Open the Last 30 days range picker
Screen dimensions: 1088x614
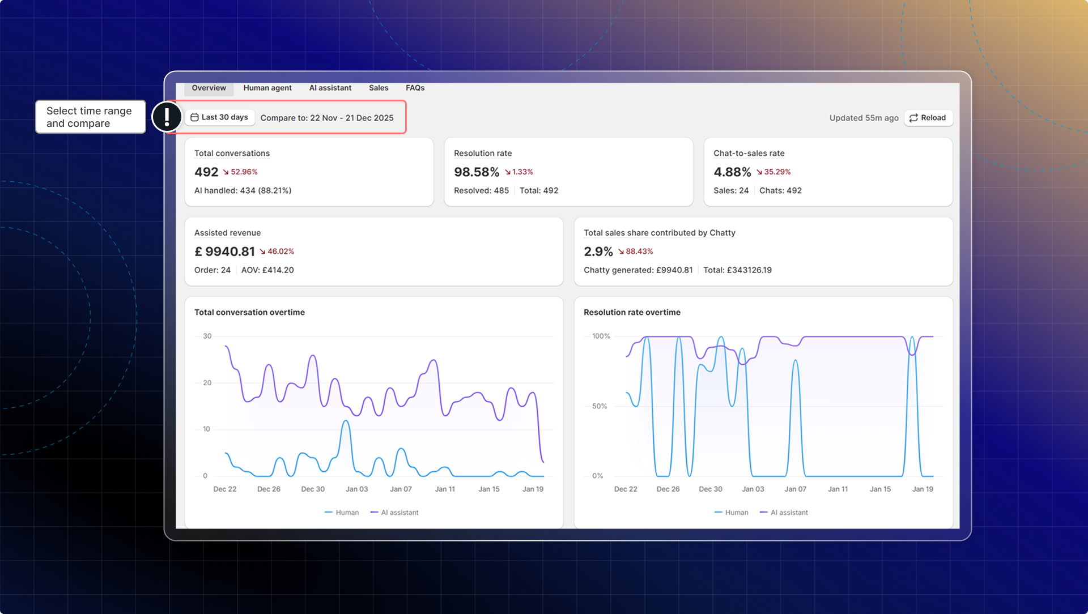[220, 117]
